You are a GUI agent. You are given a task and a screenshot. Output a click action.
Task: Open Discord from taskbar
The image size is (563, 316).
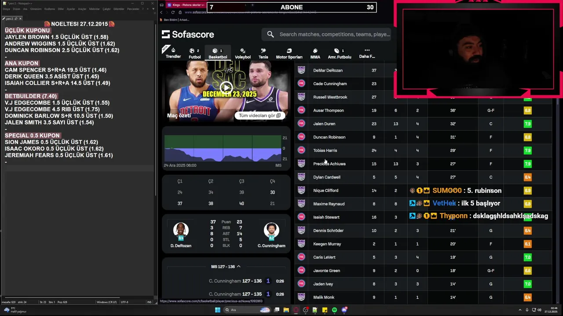344,310
